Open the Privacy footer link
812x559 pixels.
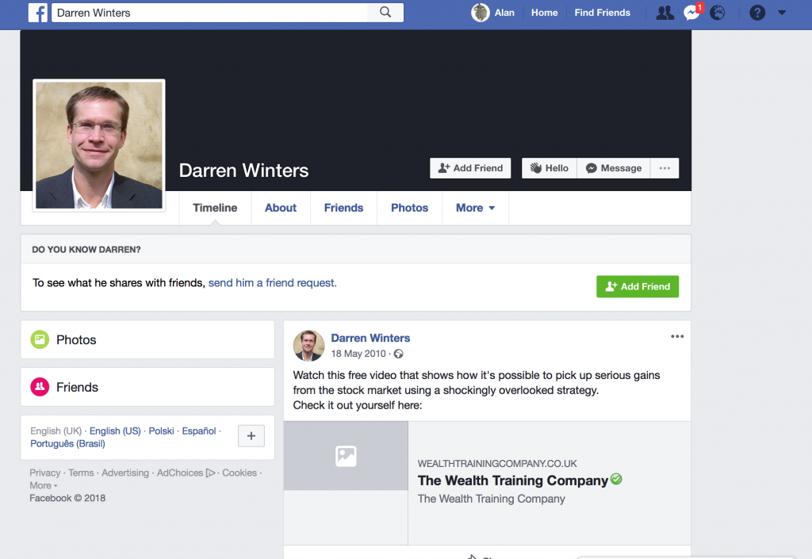click(x=45, y=473)
